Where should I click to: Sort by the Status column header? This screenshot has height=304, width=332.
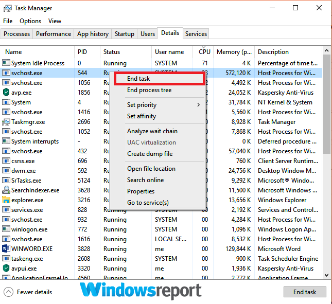126,52
